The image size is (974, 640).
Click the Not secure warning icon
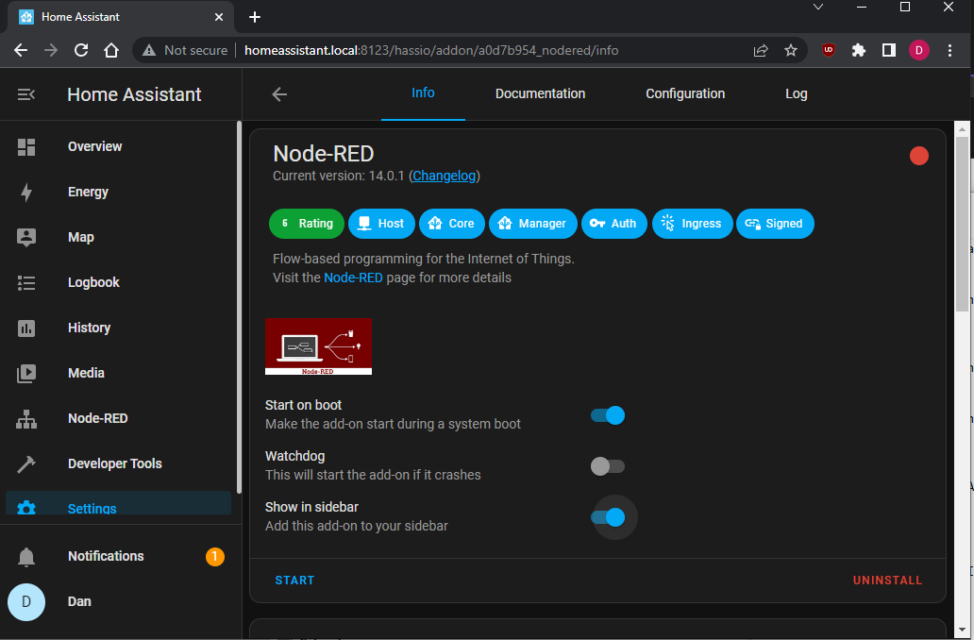pos(149,50)
